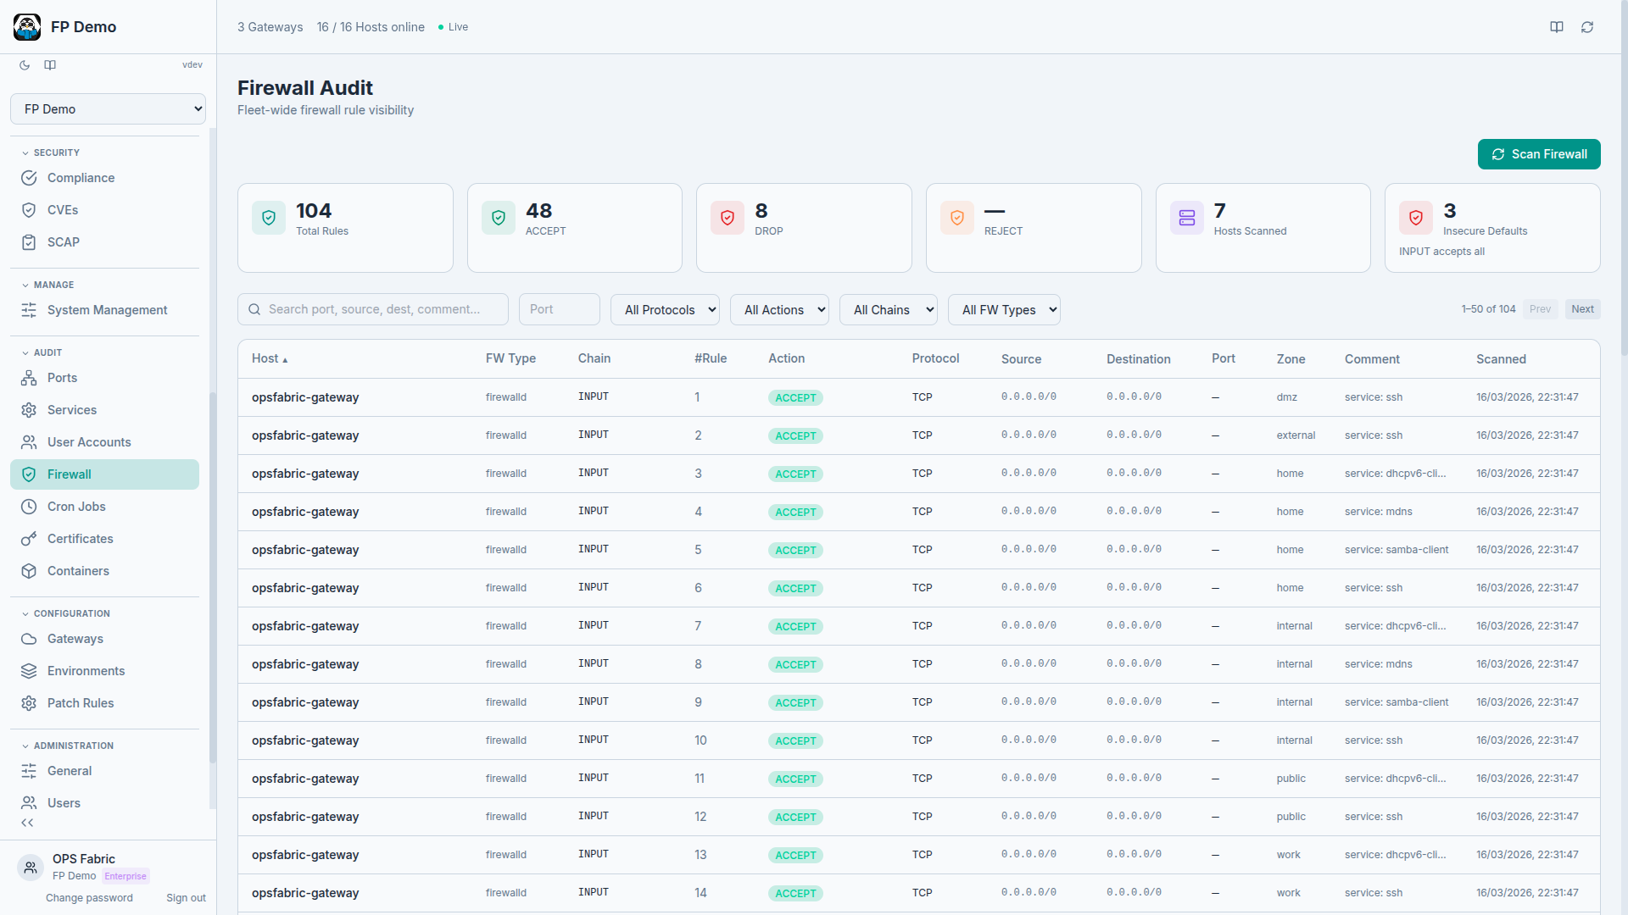Select CVEs under Security
The image size is (1628, 915).
63,209
